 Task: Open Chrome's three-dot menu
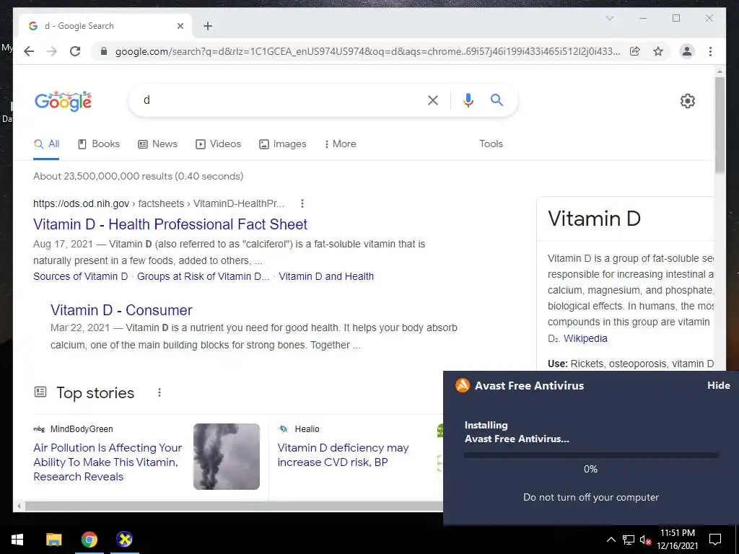coord(710,51)
